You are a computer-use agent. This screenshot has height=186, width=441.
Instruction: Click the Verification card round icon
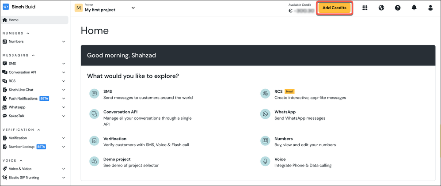tap(94, 141)
